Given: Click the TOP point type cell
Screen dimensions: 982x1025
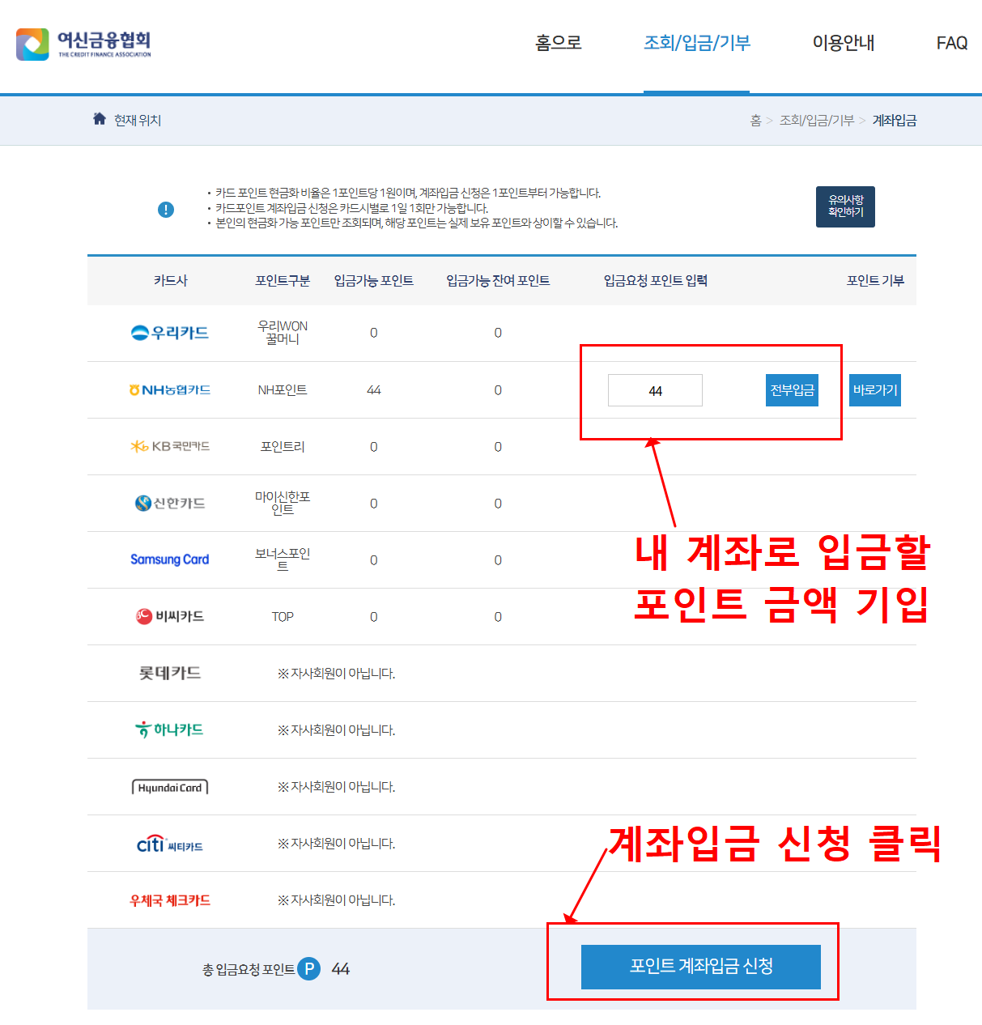Looking at the screenshot, I should (283, 617).
